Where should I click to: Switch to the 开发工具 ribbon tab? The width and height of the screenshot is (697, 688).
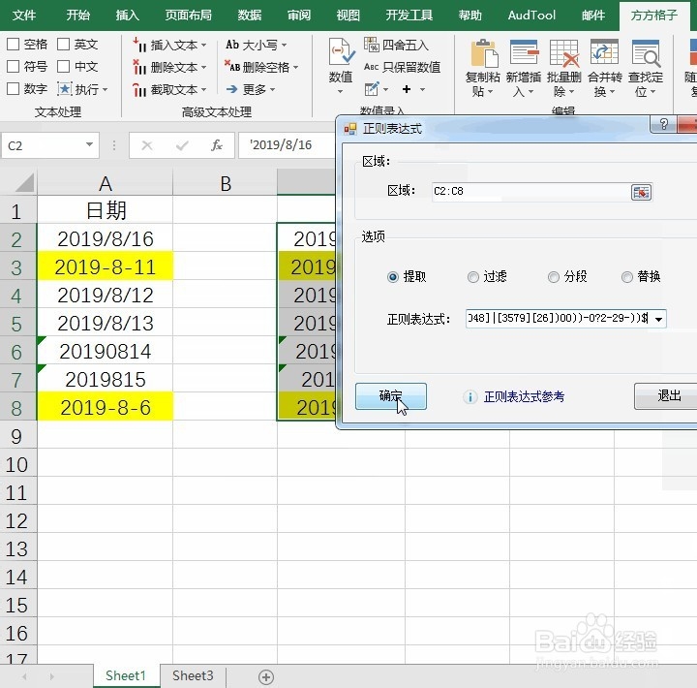[409, 16]
